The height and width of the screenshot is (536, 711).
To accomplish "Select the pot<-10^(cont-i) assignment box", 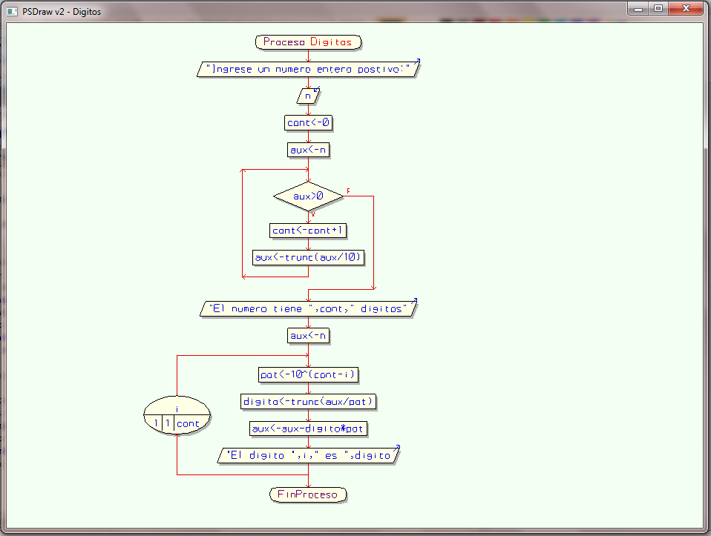I will pos(309,374).
